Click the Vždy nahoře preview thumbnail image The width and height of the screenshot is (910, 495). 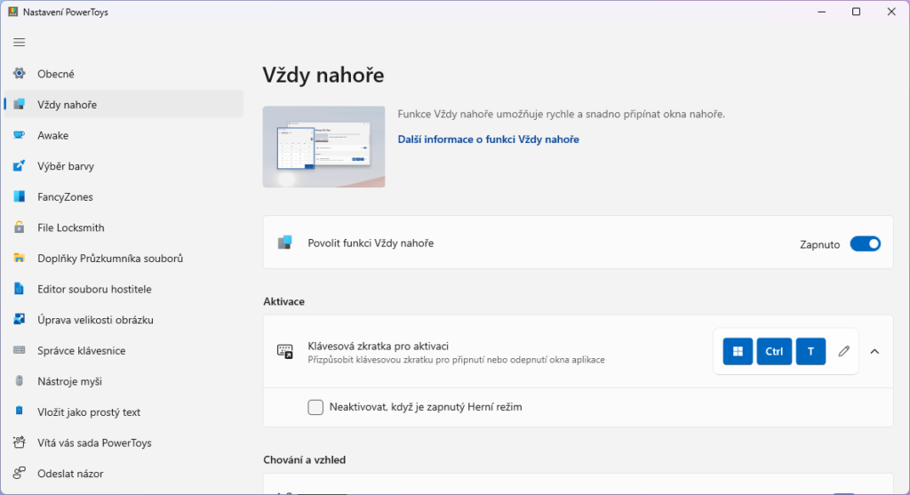point(323,147)
